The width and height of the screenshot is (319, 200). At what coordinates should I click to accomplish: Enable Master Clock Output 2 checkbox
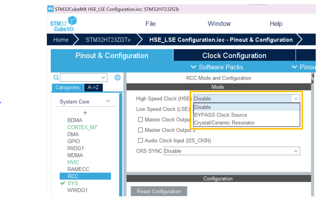point(140,130)
